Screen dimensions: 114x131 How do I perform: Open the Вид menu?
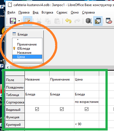coord(36,12)
